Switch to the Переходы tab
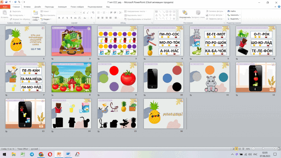 coord(49,7)
